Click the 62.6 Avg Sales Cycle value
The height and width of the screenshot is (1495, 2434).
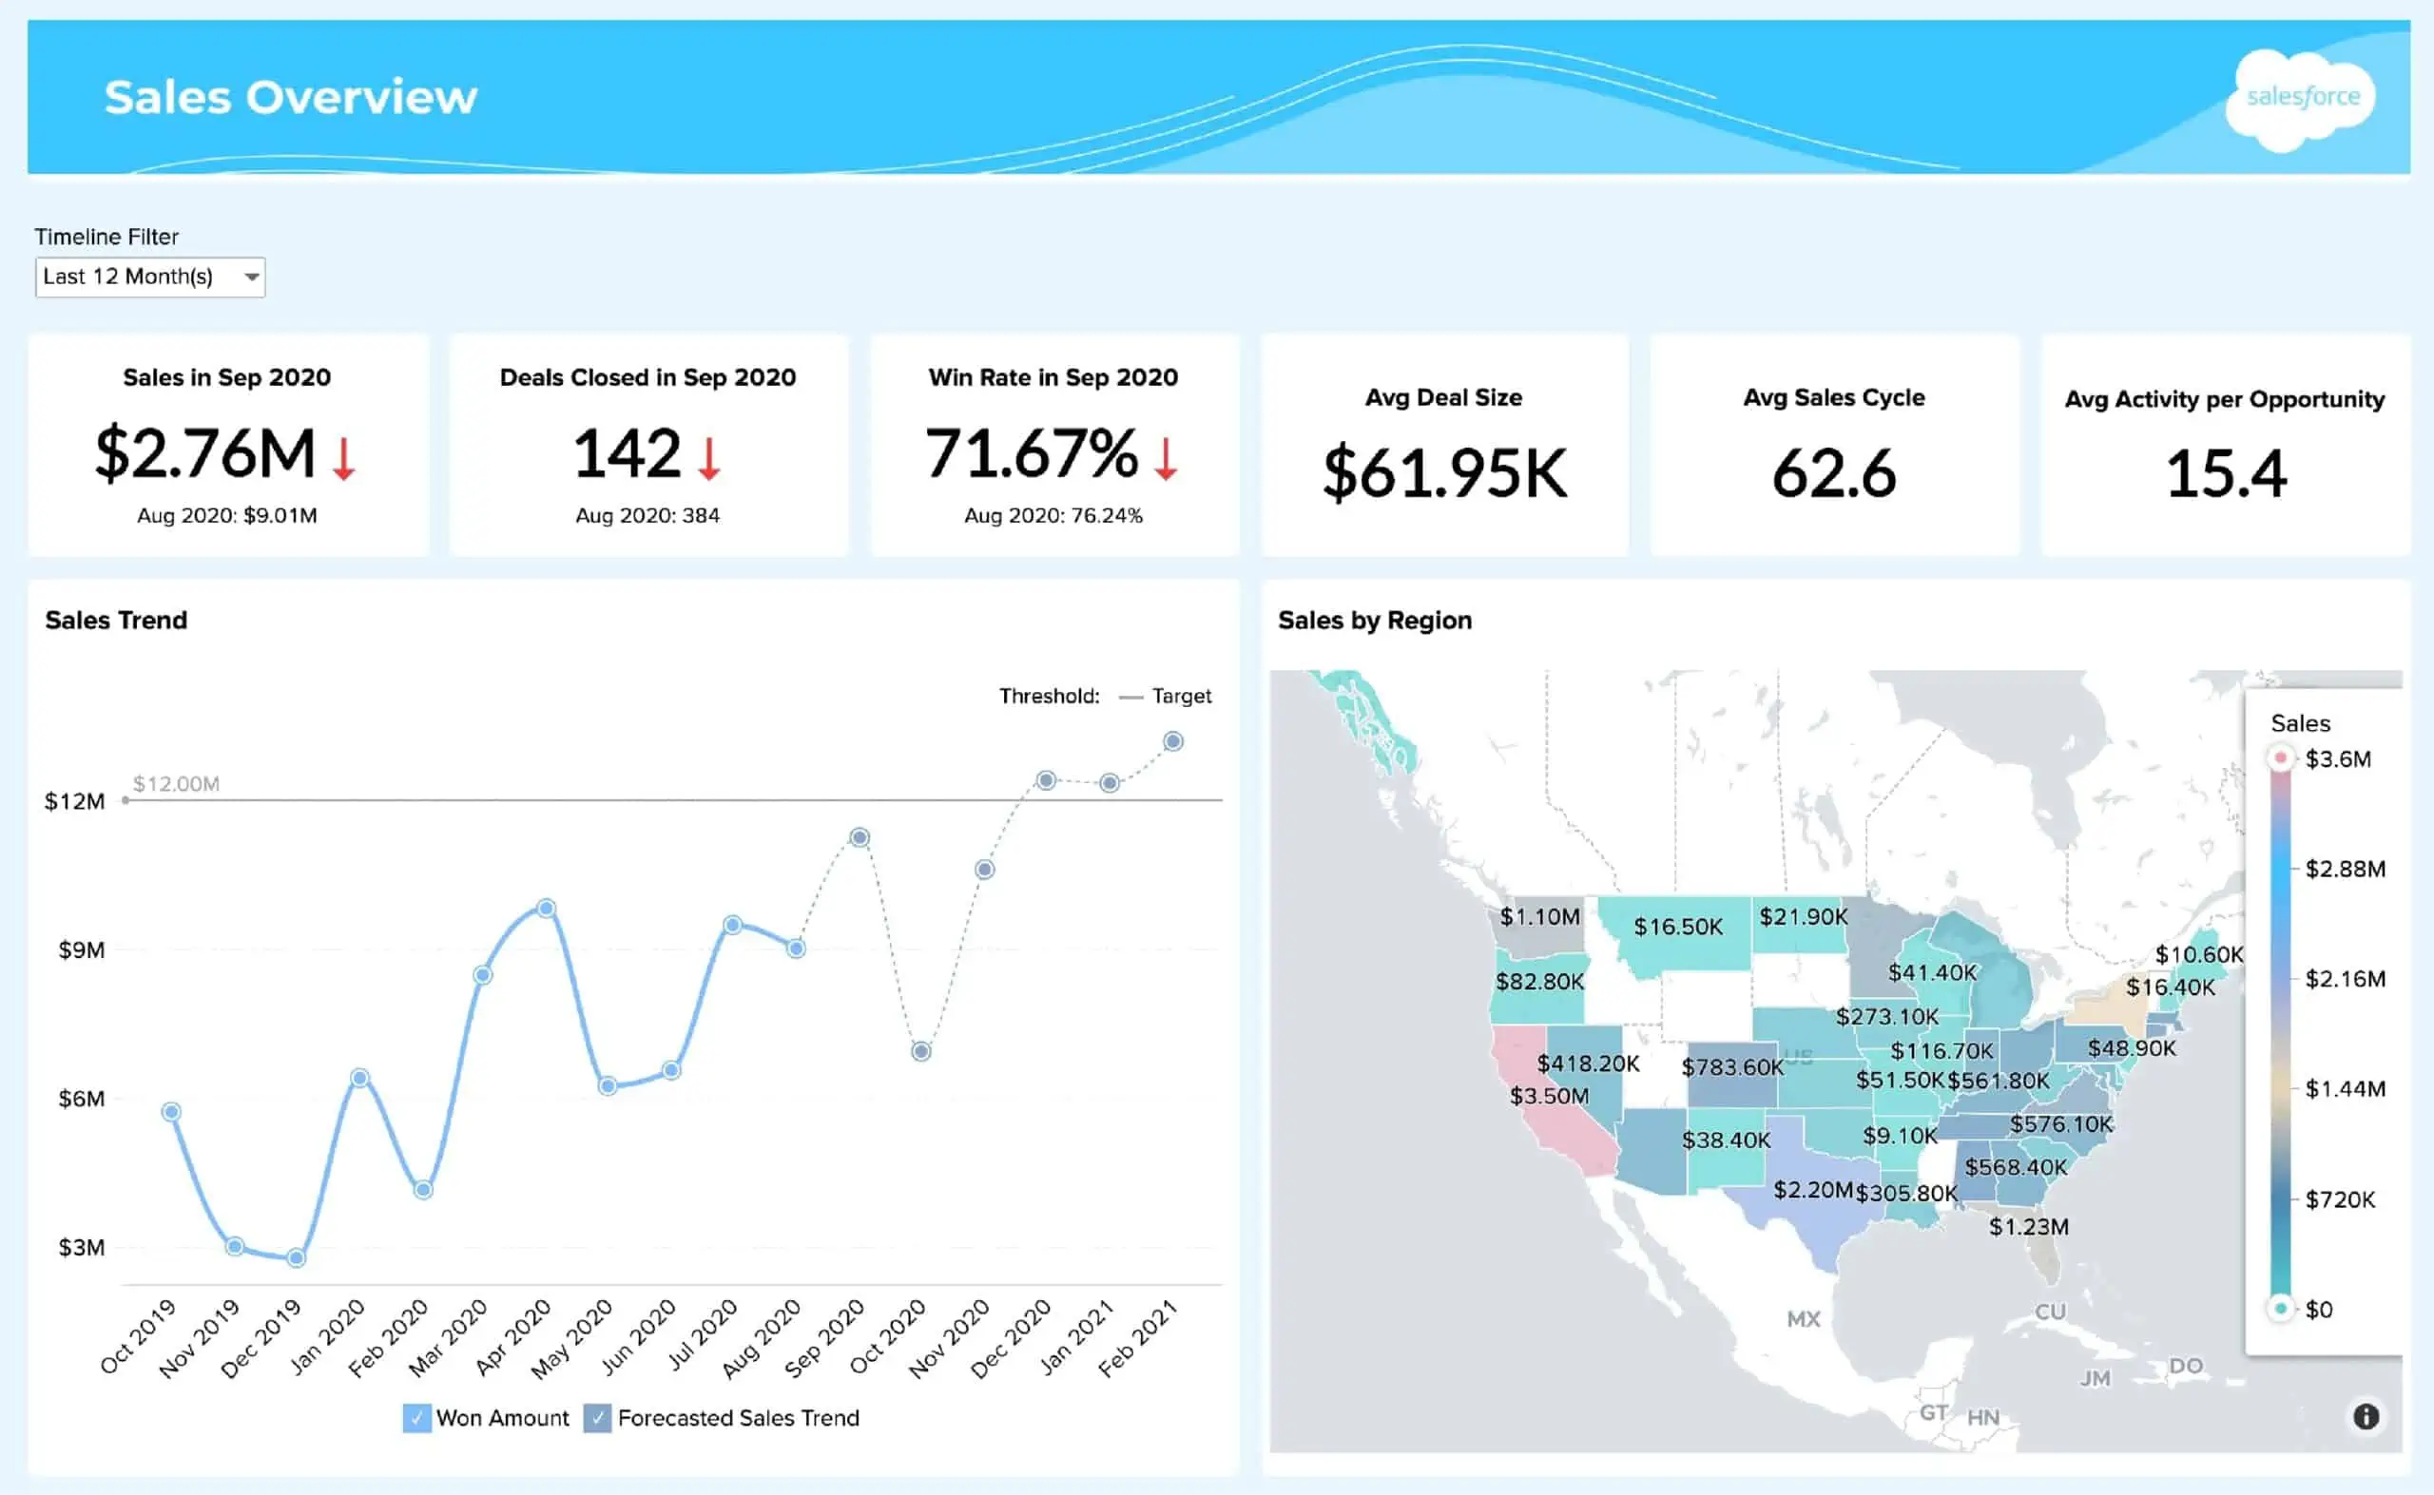[x=1834, y=473]
